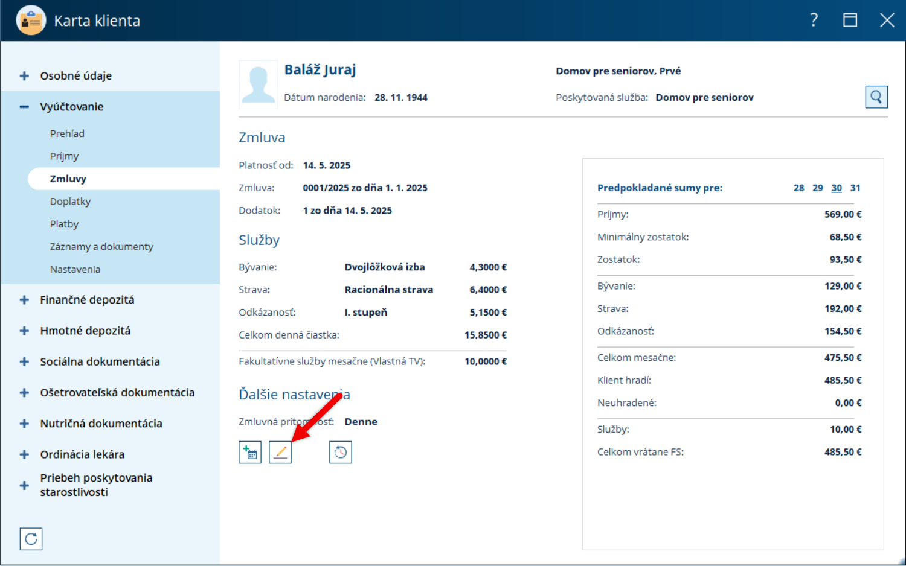Expand the Osobné údaje section

click(24, 76)
